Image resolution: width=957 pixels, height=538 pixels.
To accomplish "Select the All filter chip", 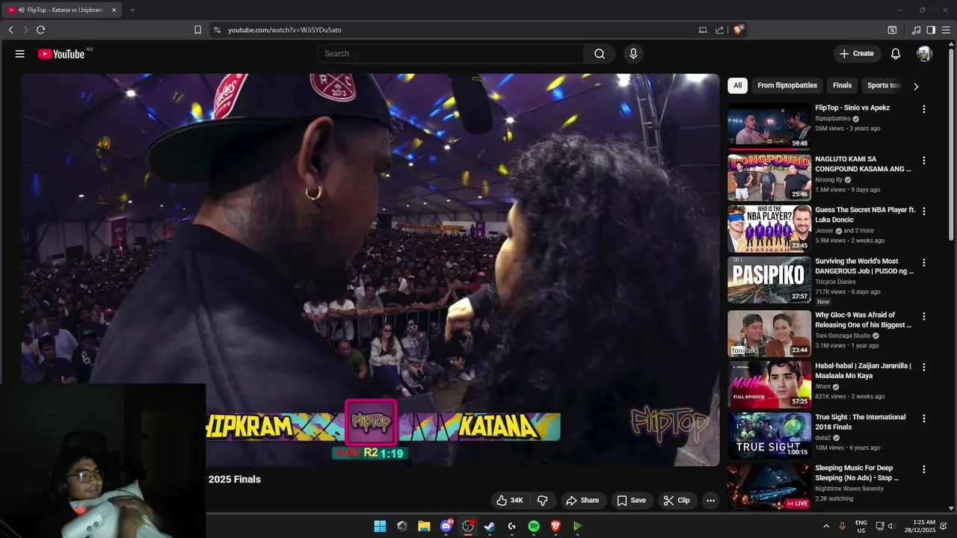I will pyautogui.click(x=737, y=85).
